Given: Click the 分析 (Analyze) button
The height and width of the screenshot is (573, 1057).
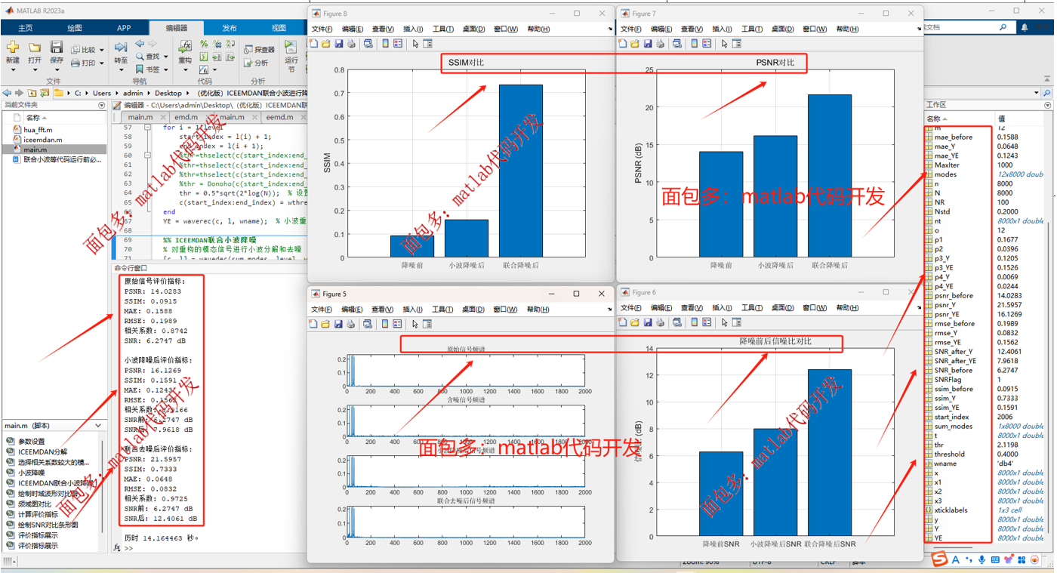Looking at the screenshot, I should click(x=256, y=63).
